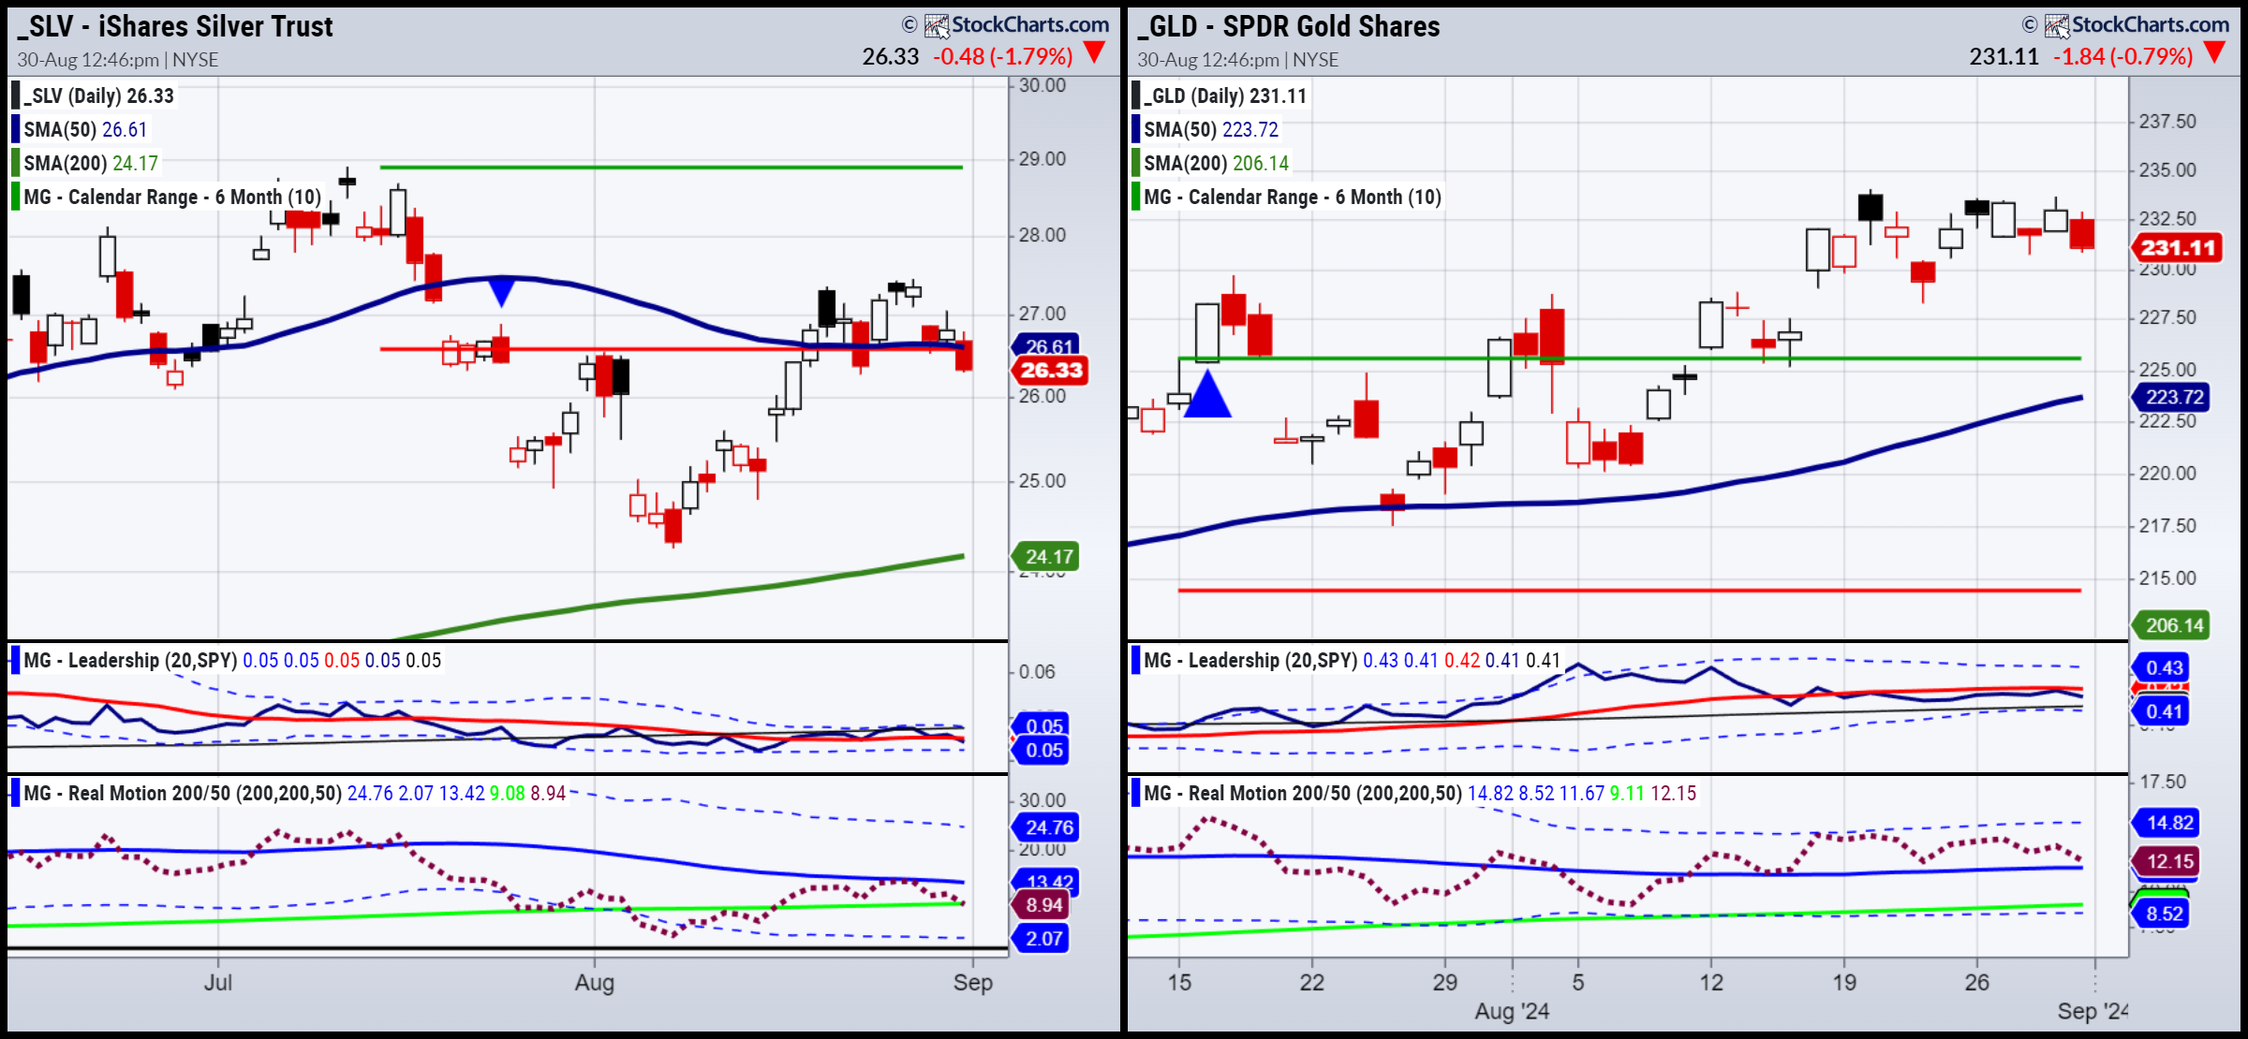Image resolution: width=2248 pixels, height=1039 pixels.
Task: Click the red 231.11 price tag on GLD axis
Action: coord(2177,248)
